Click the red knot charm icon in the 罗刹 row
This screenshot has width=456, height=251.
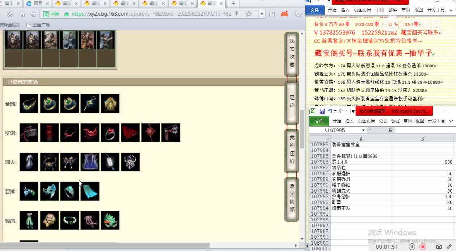point(151,133)
